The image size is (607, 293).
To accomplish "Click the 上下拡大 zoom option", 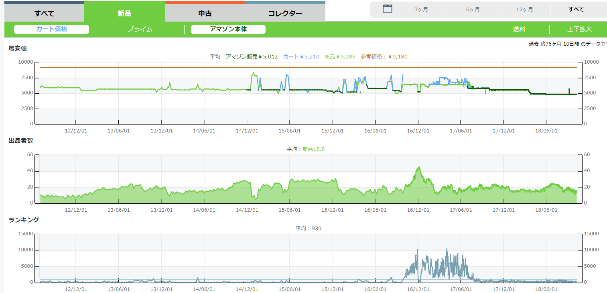I will (x=579, y=29).
